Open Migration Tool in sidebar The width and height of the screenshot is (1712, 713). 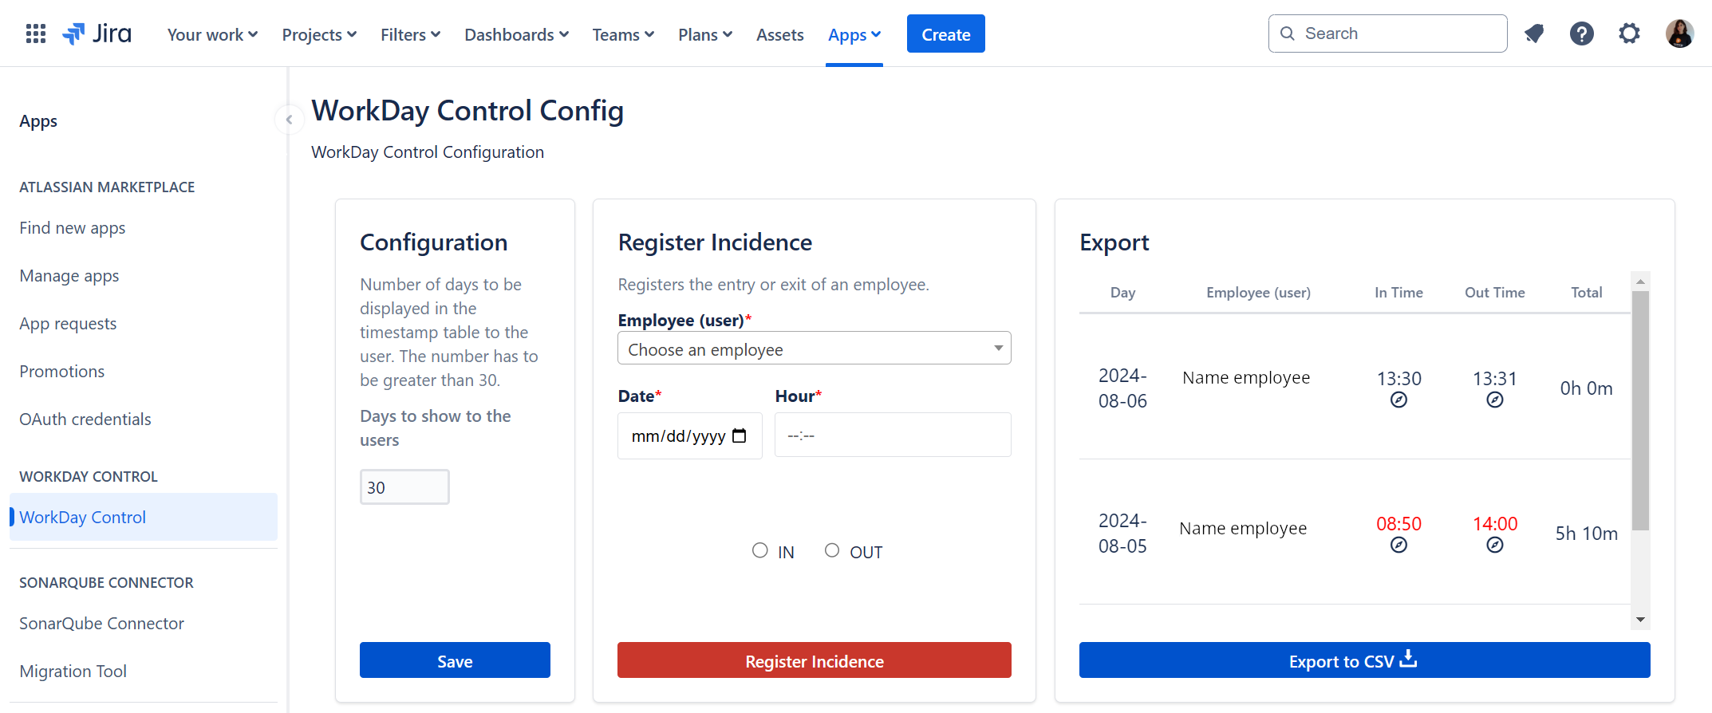(x=73, y=672)
